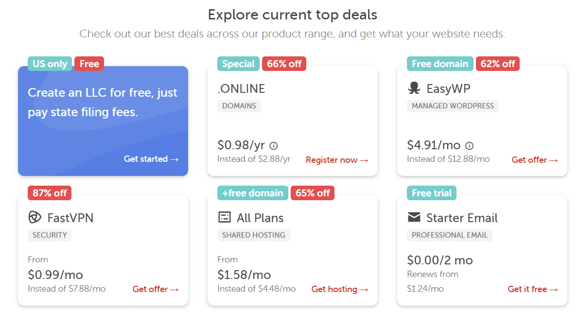Click the 'Free trial' badge
The image size is (579, 312).
pyautogui.click(x=432, y=193)
